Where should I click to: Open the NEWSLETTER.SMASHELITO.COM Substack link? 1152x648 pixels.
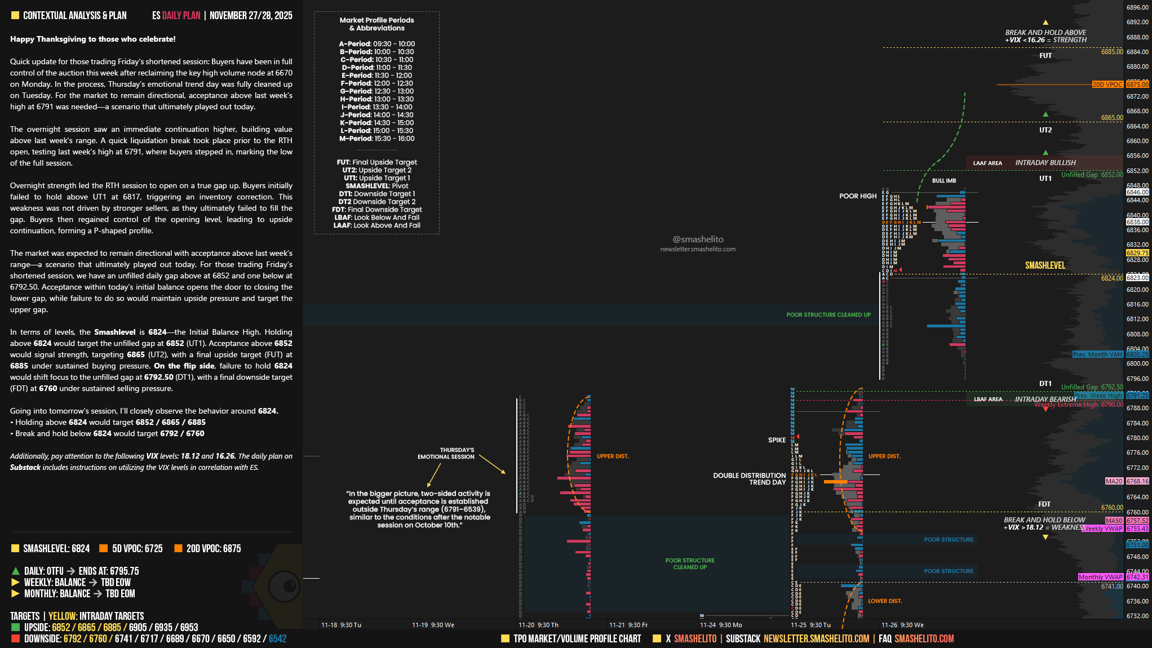pyautogui.click(x=816, y=638)
